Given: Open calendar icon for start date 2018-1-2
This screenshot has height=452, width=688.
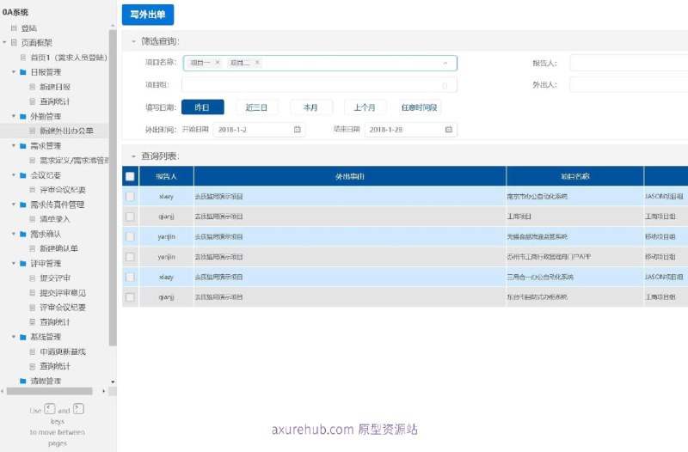Looking at the screenshot, I should click(x=297, y=130).
